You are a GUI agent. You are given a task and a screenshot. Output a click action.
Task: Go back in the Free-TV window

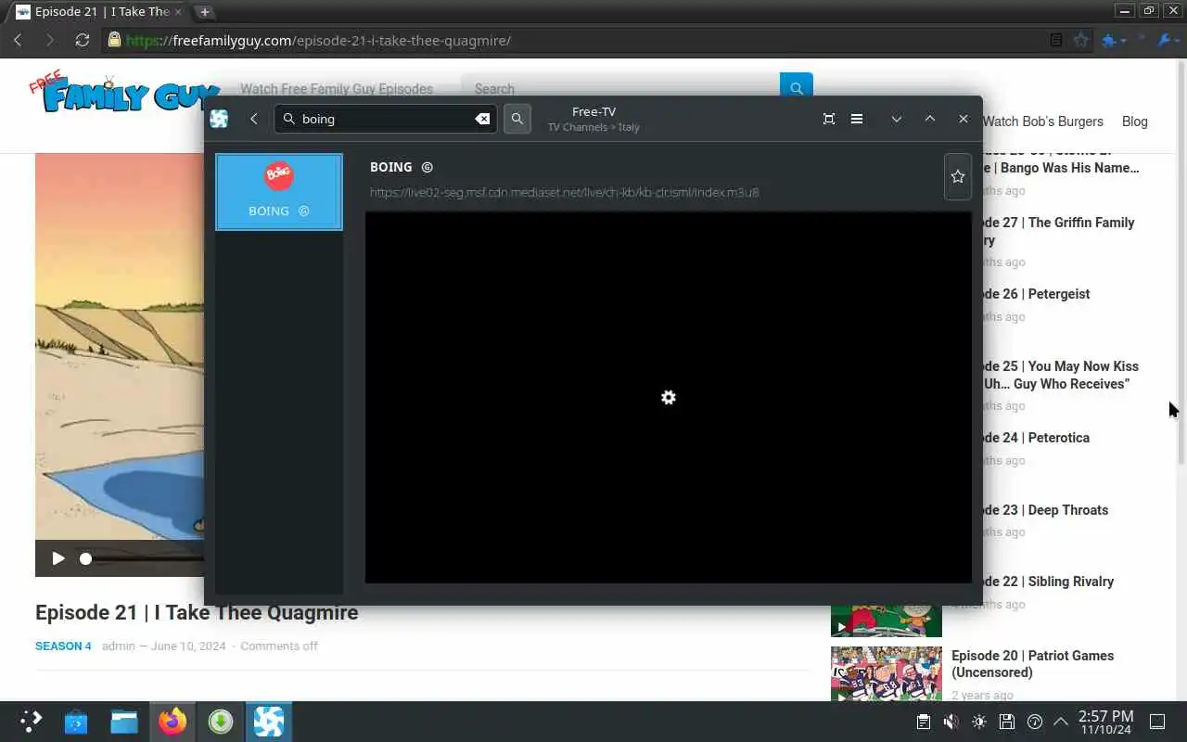(x=254, y=119)
